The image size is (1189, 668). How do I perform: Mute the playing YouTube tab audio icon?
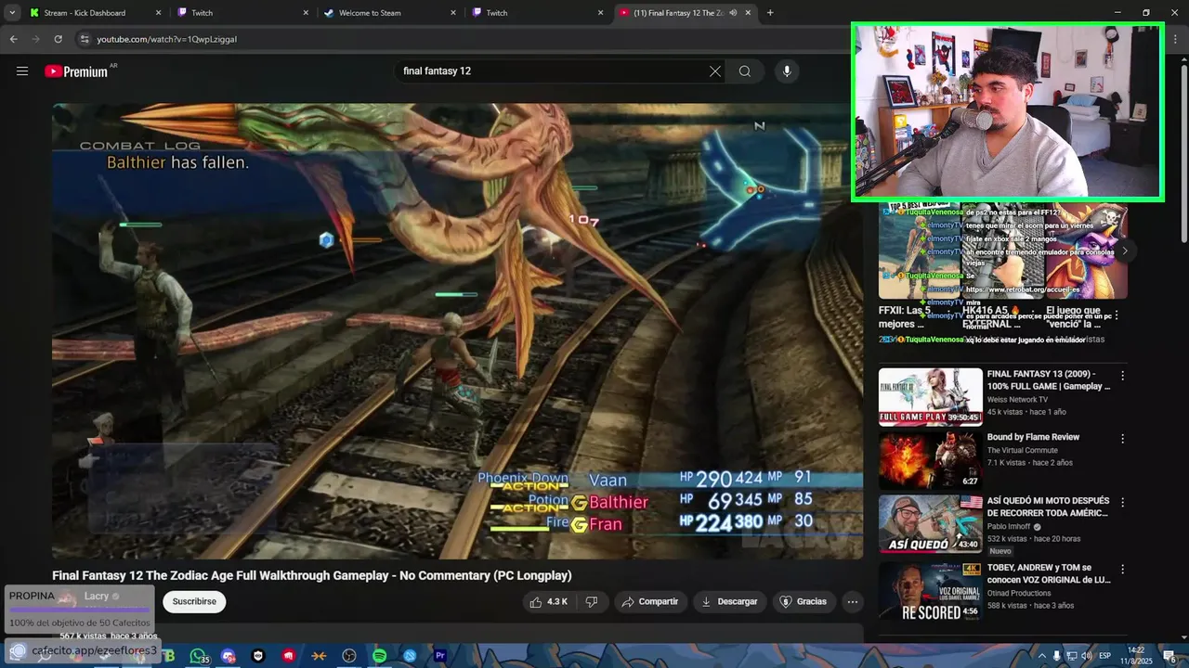[733, 13]
